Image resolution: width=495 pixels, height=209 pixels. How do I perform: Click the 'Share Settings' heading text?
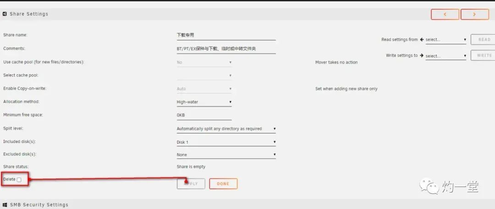tap(29, 14)
